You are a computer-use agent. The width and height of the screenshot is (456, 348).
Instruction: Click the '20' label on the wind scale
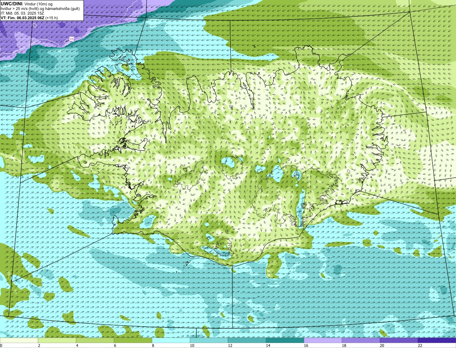coord(382,346)
